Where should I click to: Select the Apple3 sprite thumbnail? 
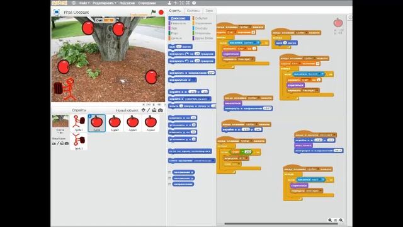pyautogui.click(x=133, y=123)
